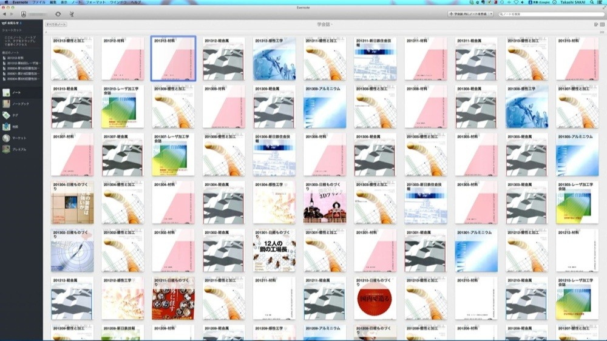Select the 201211-日経ものづくり note thumbnail
The width and height of the screenshot is (607, 341).
pos(173,299)
